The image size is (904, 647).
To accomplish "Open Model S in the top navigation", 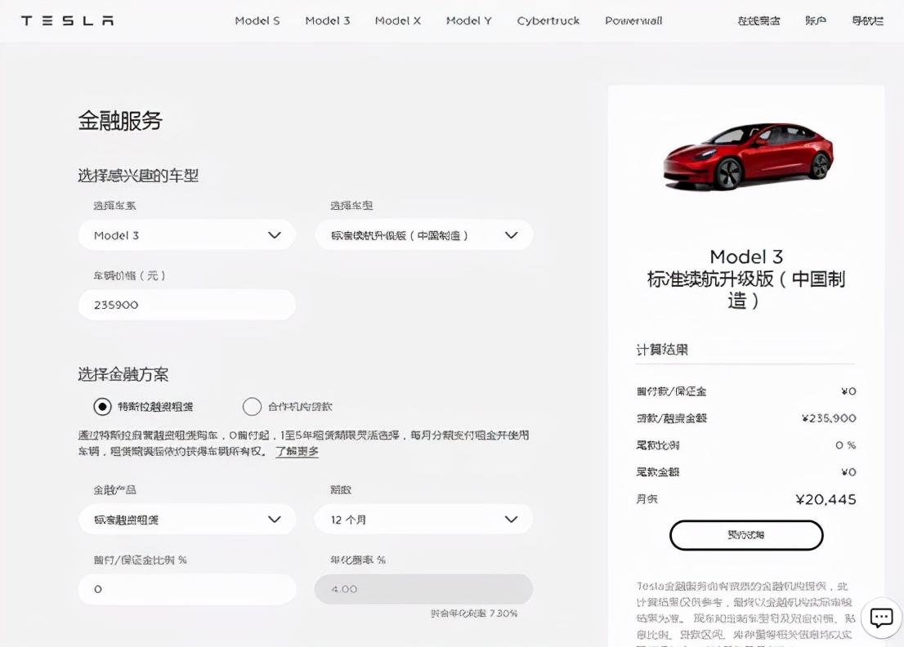I will click(257, 20).
